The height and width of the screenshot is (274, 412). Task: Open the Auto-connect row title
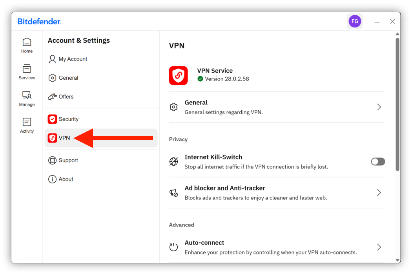pyautogui.click(x=204, y=243)
